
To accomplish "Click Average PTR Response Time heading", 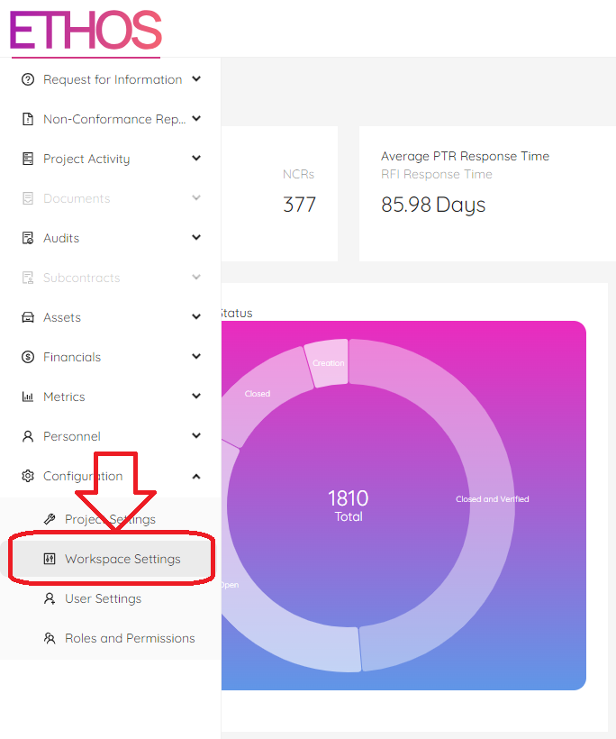I will (x=466, y=156).
